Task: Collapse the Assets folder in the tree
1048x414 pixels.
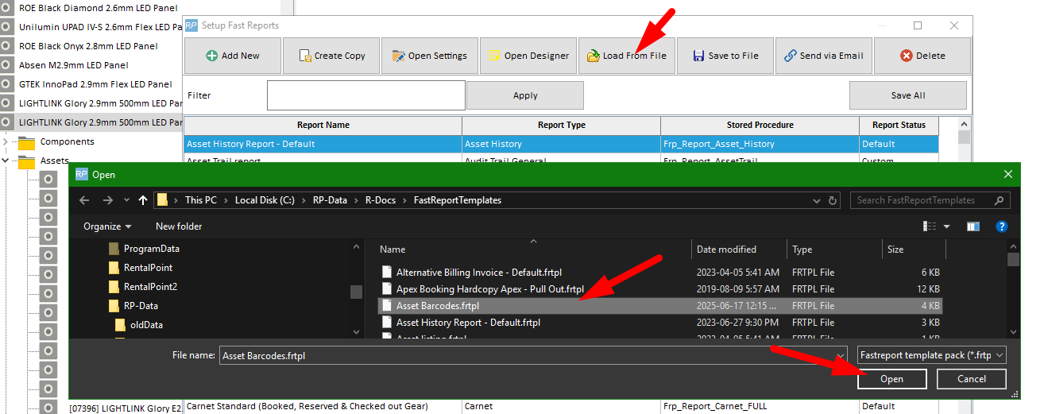Action: pos(6,161)
